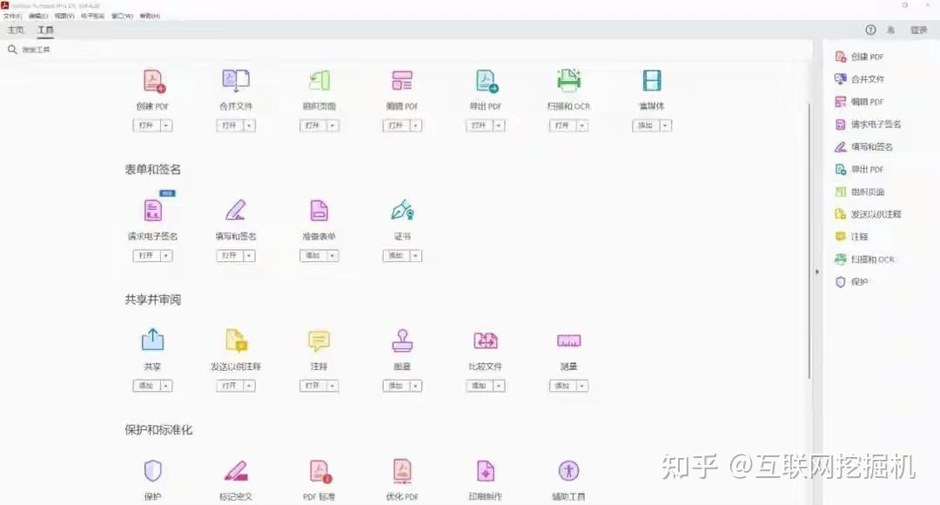Image resolution: width=940 pixels, height=505 pixels.
Task: Open the 窗口 menu
Action: [x=123, y=16]
